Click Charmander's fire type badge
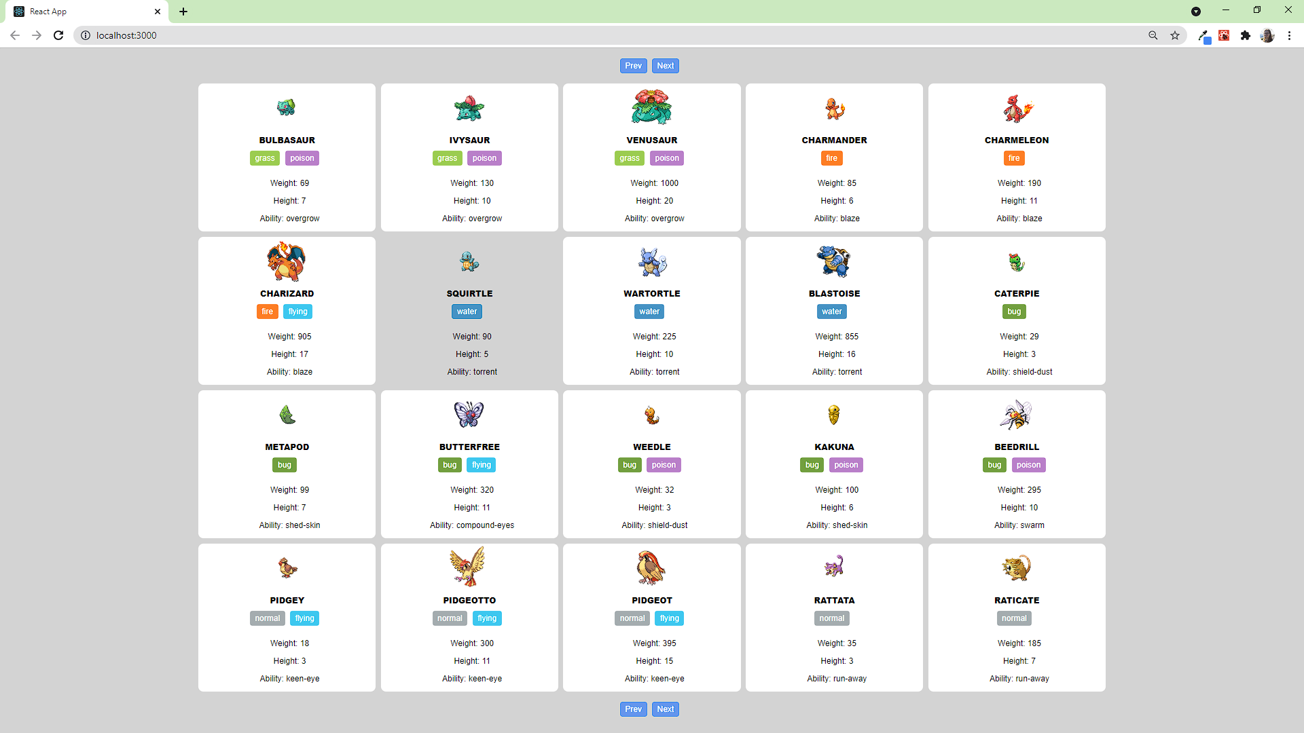Image resolution: width=1304 pixels, height=733 pixels. point(831,158)
